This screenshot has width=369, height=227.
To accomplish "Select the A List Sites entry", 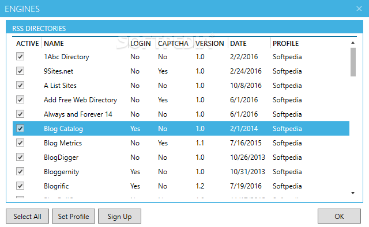I will coord(60,86).
